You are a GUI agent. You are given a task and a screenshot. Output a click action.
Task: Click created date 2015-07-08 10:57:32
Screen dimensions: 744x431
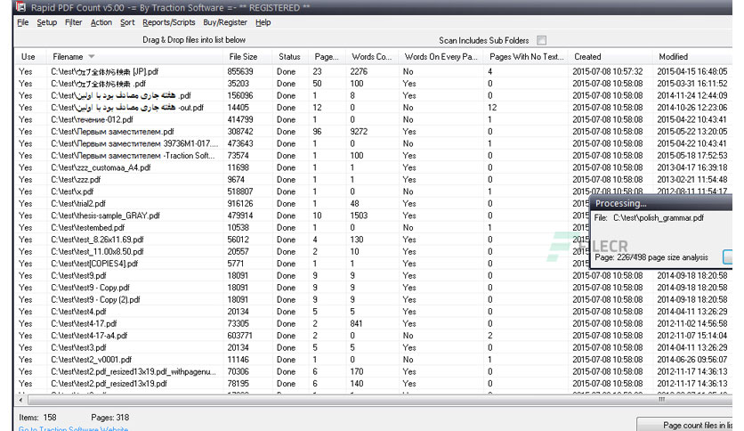pos(607,71)
